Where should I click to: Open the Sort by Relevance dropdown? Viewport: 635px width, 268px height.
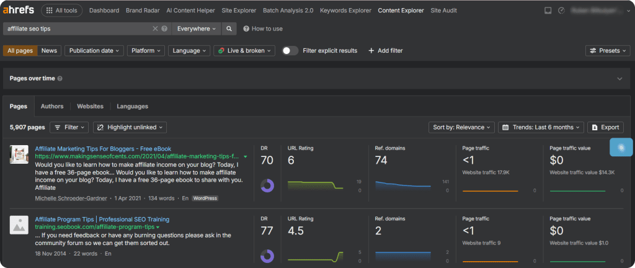(x=461, y=127)
